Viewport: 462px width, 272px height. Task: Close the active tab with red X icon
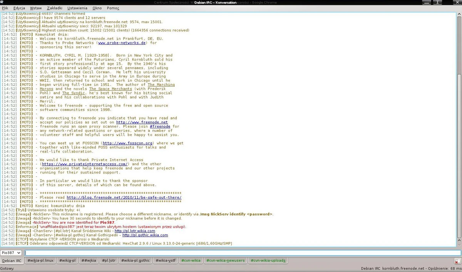click(457, 261)
